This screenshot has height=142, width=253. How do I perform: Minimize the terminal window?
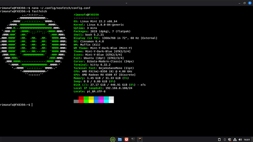click(239, 3)
